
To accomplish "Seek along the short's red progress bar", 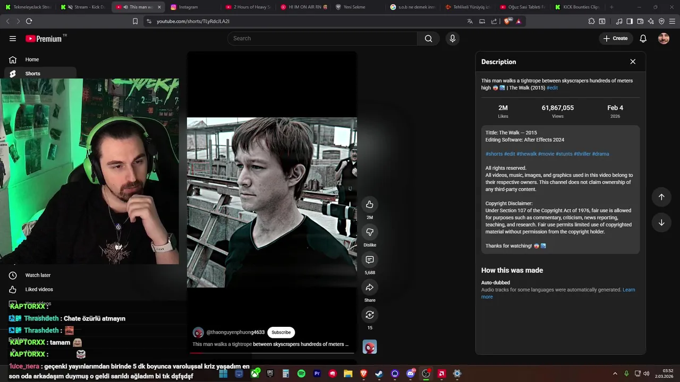I will coord(271,352).
